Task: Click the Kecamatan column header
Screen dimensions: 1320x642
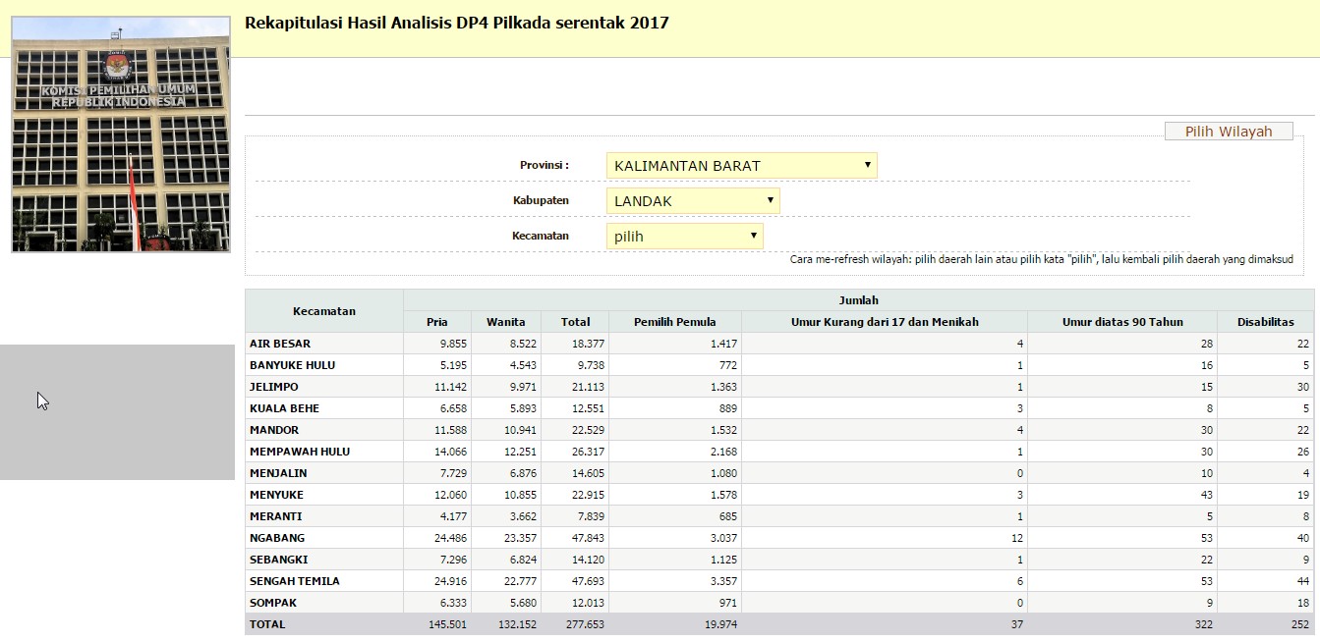Action: click(323, 311)
